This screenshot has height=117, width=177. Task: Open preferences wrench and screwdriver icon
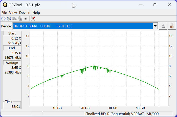tap(33, 19)
